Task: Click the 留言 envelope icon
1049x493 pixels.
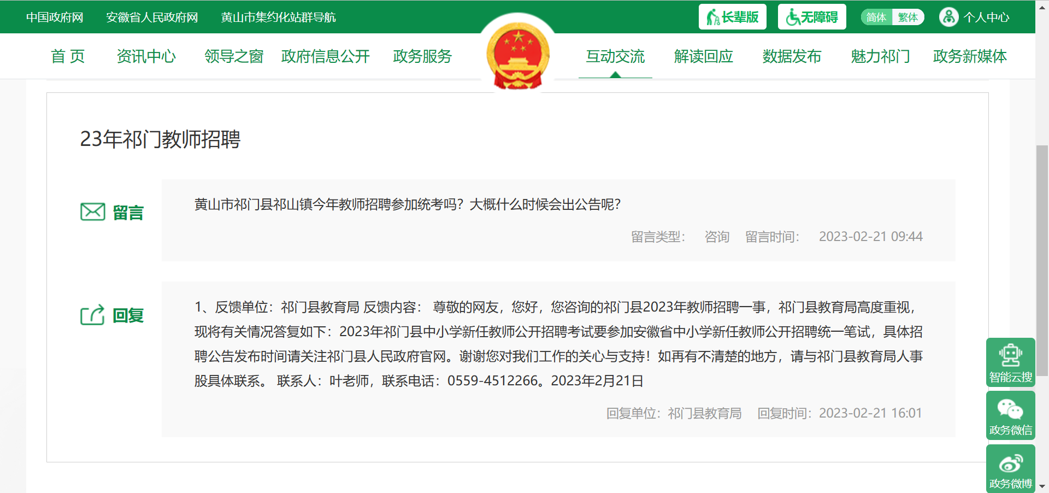Action: click(93, 212)
